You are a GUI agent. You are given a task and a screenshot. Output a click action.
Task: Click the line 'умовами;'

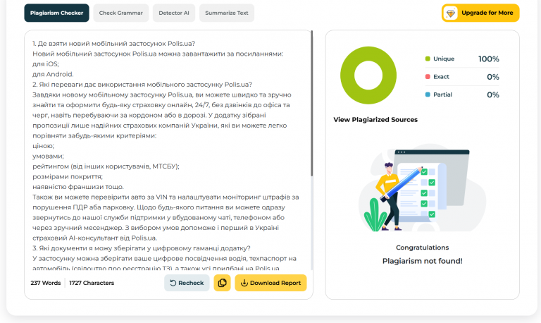pos(48,156)
